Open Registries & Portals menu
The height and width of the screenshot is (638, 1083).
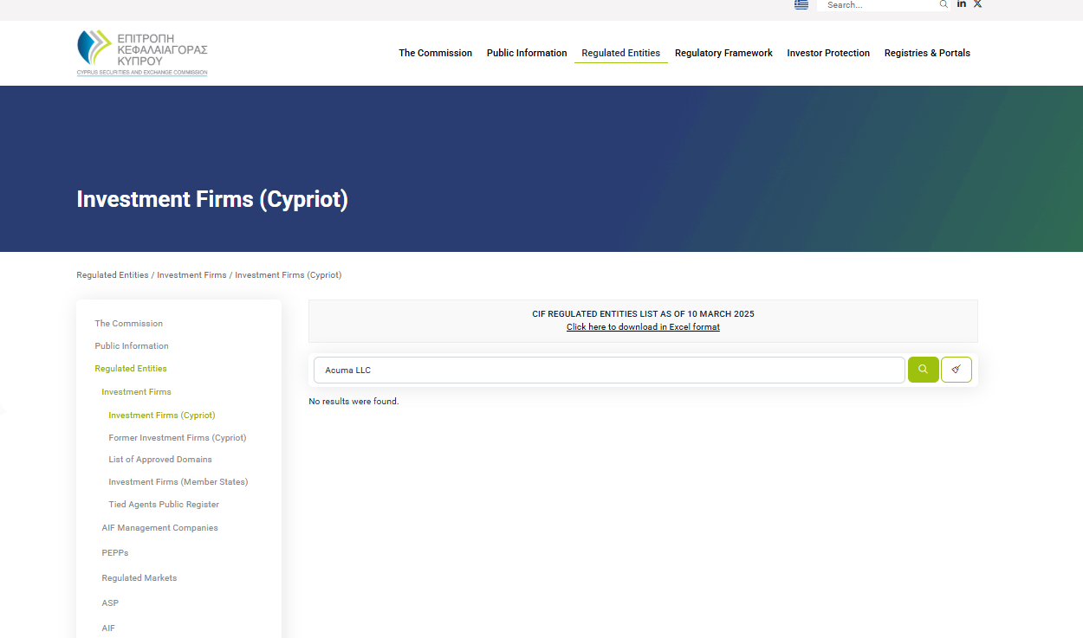927,54
